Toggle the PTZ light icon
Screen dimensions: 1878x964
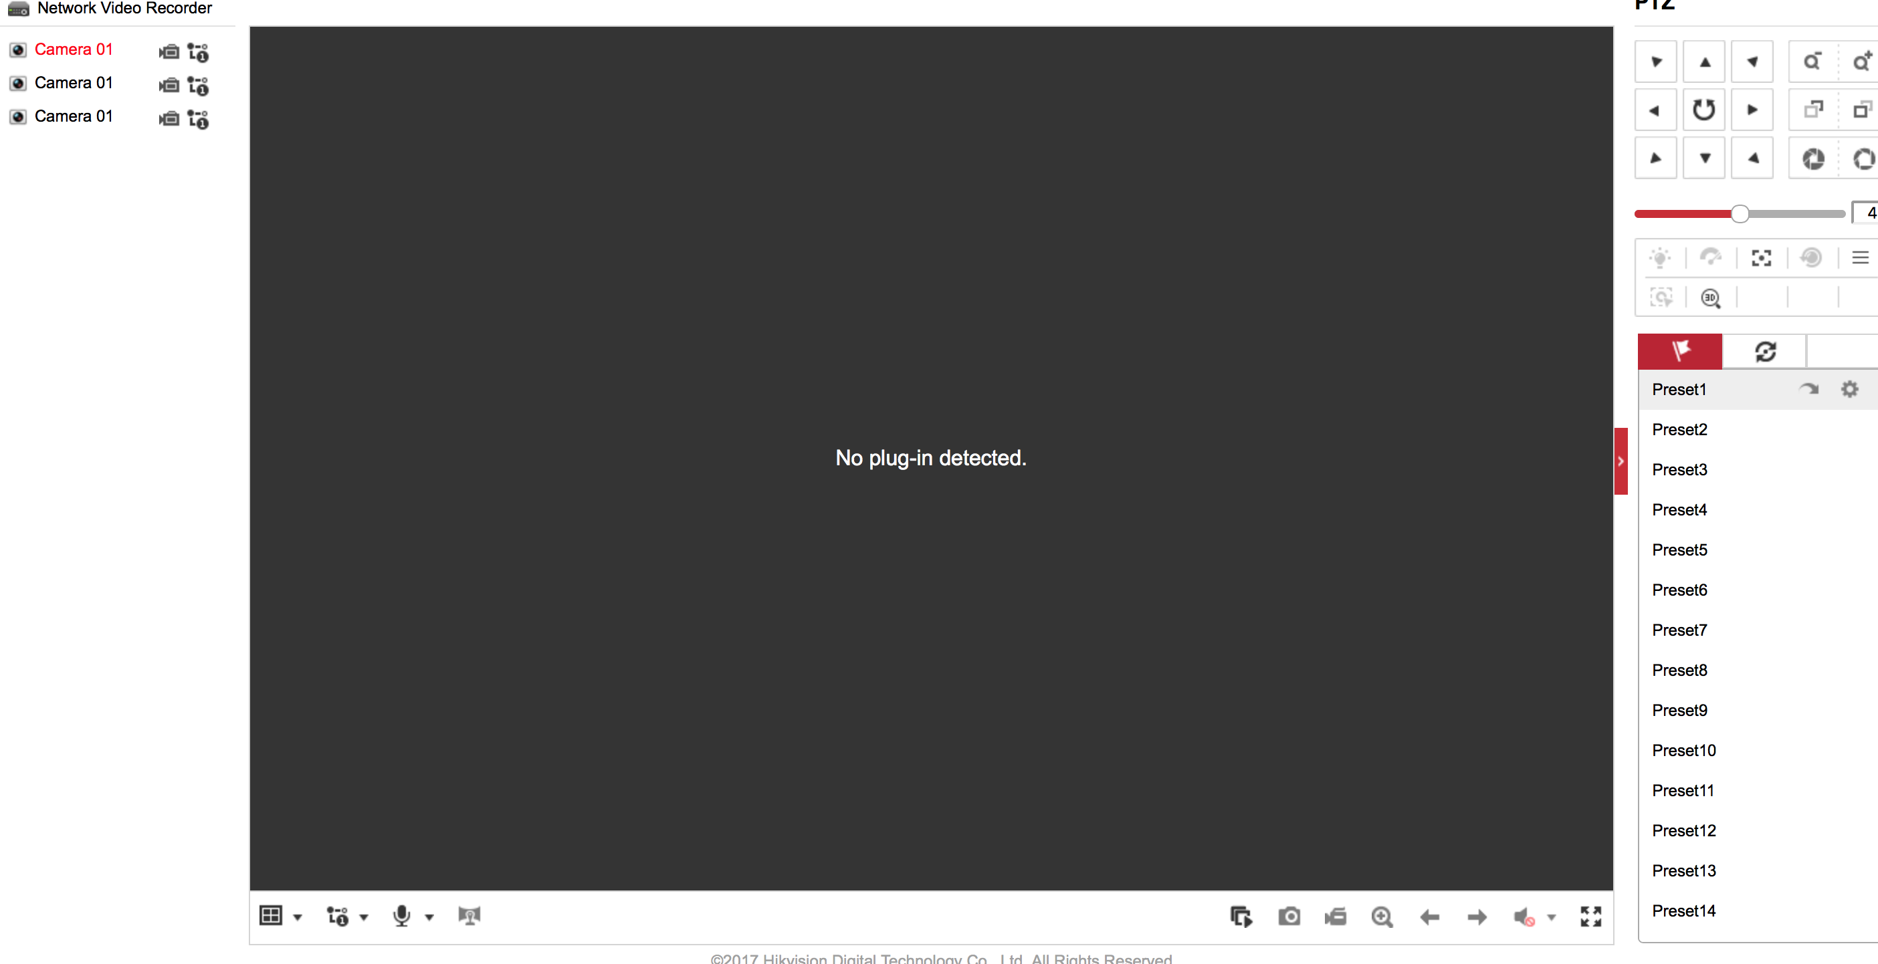tap(1660, 257)
